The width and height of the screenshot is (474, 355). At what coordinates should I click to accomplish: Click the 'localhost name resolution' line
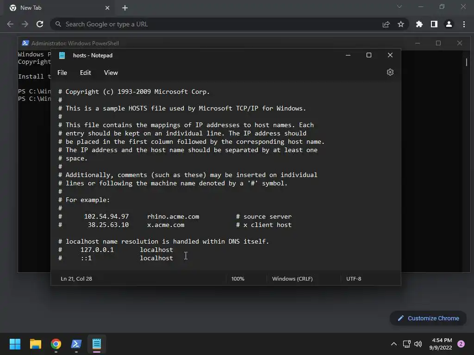pos(163,241)
